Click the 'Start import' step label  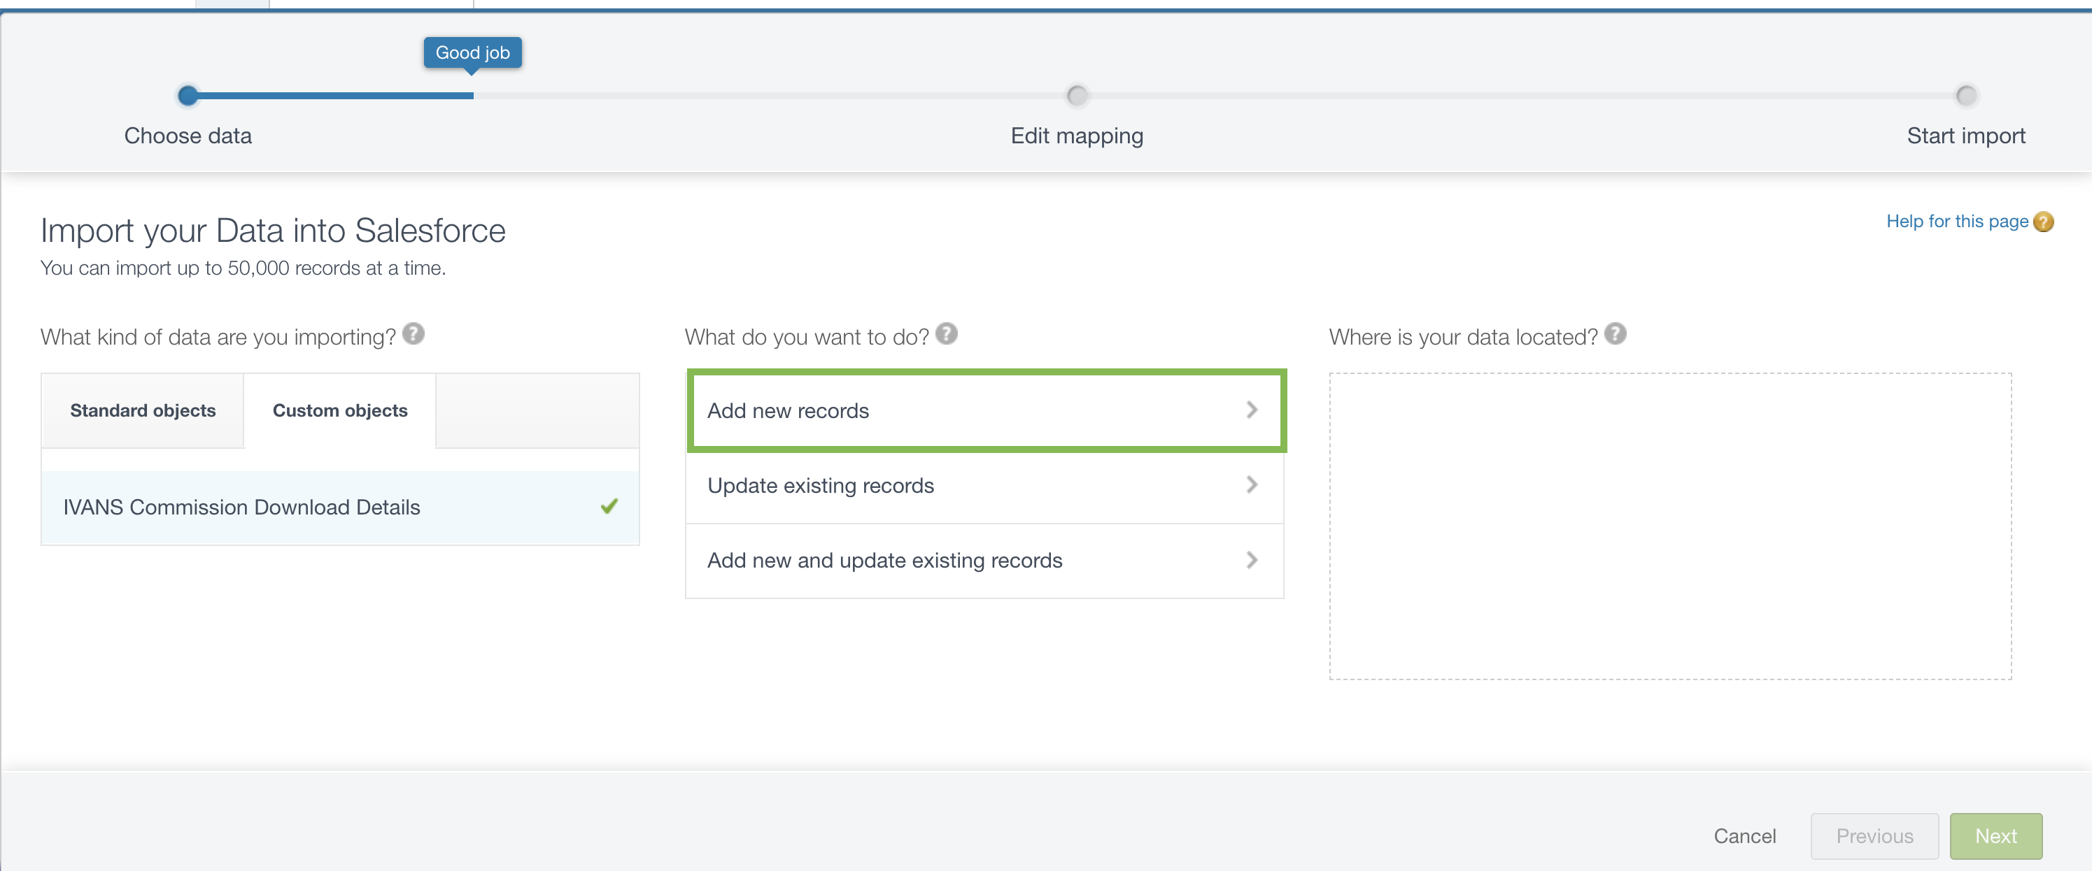(x=1966, y=136)
